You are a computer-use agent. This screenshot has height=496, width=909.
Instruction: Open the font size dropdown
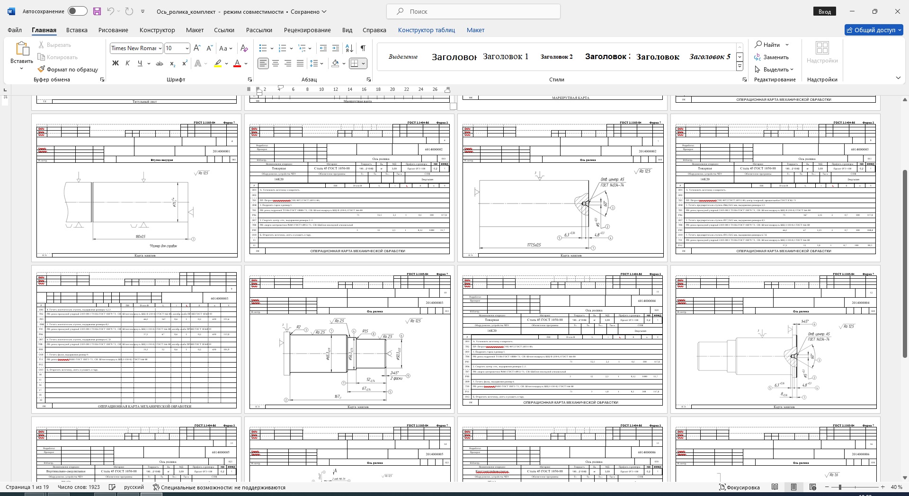pos(187,48)
